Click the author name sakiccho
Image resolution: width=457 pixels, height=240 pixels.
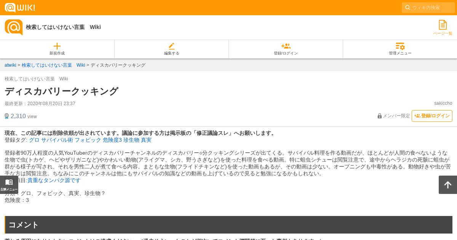(x=443, y=103)
